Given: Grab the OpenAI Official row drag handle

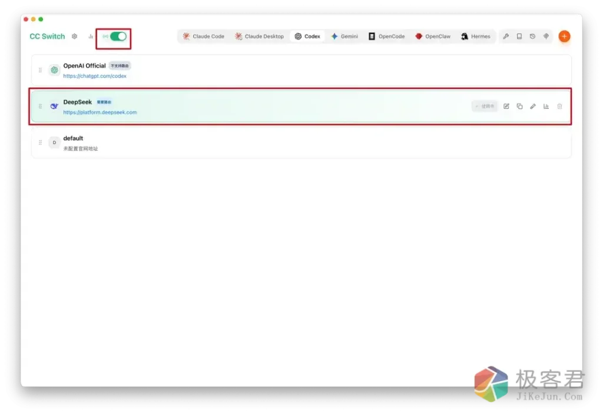Looking at the screenshot, I should click(x=40, y=70).
